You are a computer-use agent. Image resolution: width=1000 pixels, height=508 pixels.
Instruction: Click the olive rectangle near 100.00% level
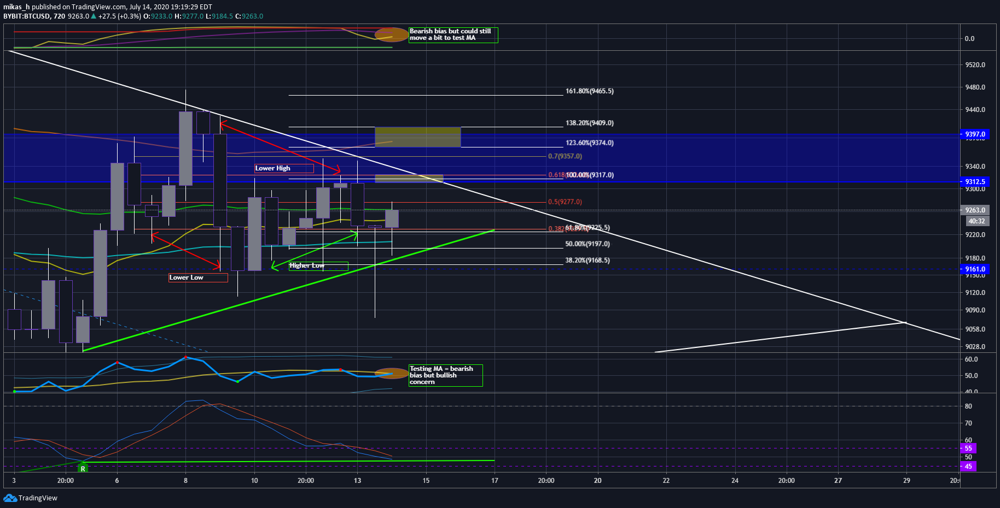pyautogui.click(x=409, y=178)
